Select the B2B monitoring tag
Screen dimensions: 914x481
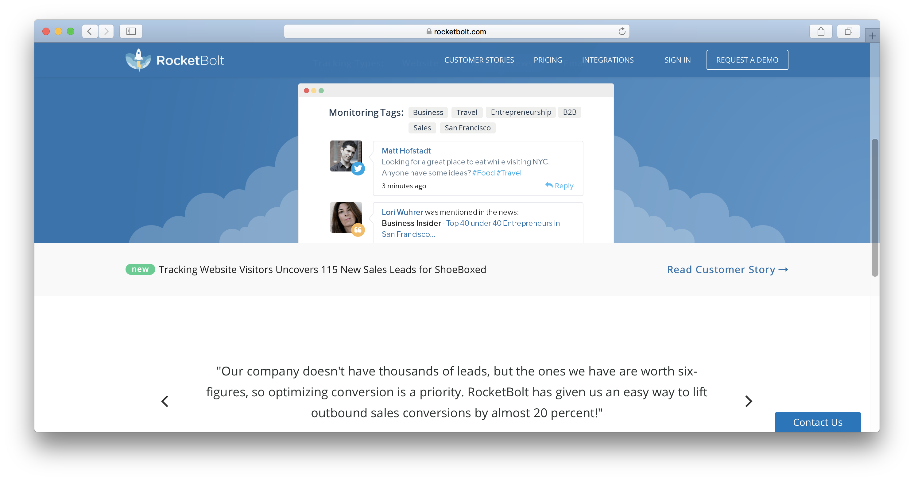click(x=569, y=113)
